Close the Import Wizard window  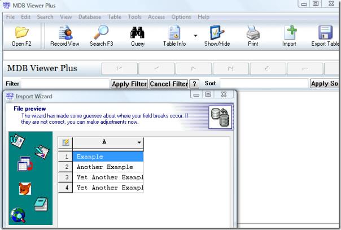click(x=224, y=94)
